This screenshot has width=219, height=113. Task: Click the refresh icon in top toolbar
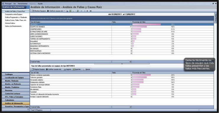click(x=77, y=11)
